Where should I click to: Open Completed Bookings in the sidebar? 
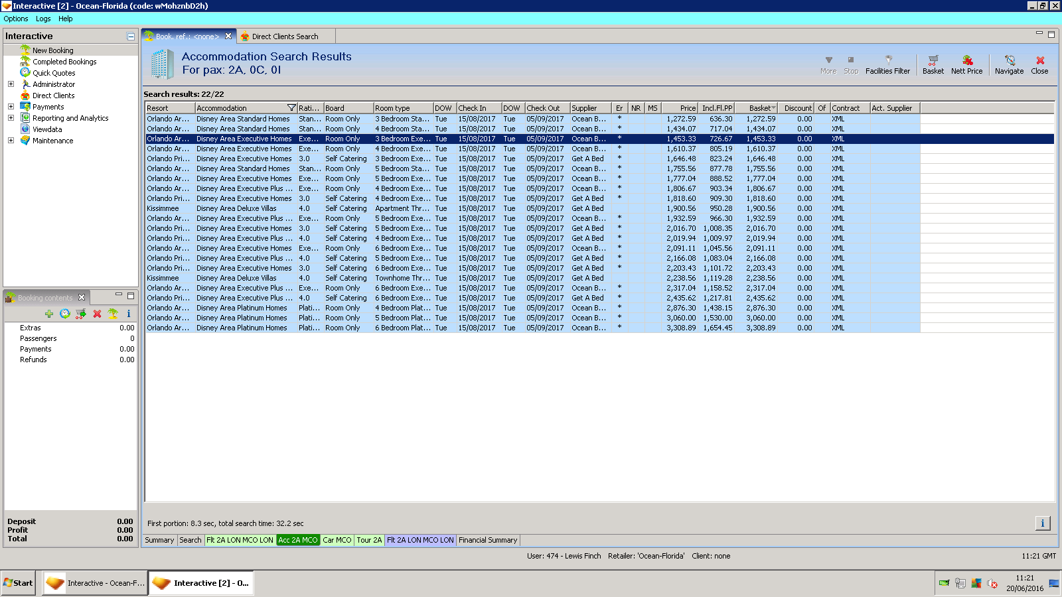click(64, 62)
